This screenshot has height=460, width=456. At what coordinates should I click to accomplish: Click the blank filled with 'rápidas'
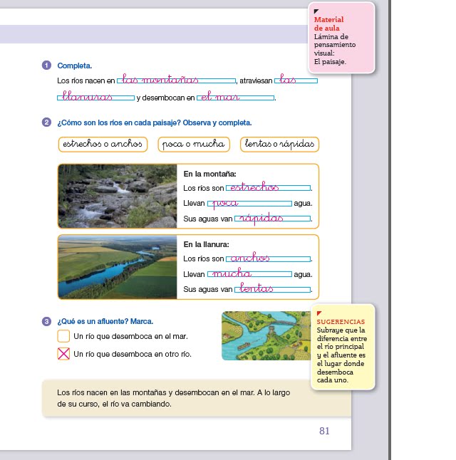click(x=272, y=219)
